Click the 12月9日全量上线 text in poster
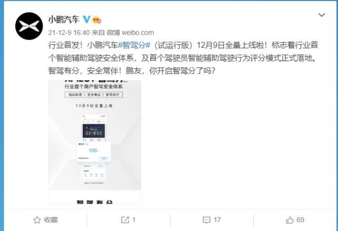 [x=94, y=105]
